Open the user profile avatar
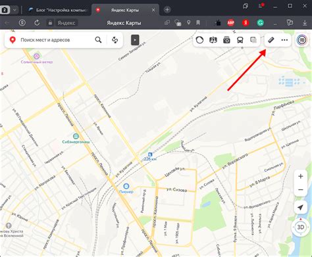Viewport: 312px width, 257px height. [x=302, y=40]
